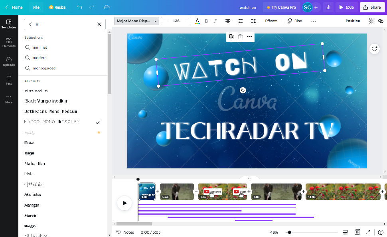387x237 pixels.
Task: Delete the selected element with trash icon
Action: [241, 37]
